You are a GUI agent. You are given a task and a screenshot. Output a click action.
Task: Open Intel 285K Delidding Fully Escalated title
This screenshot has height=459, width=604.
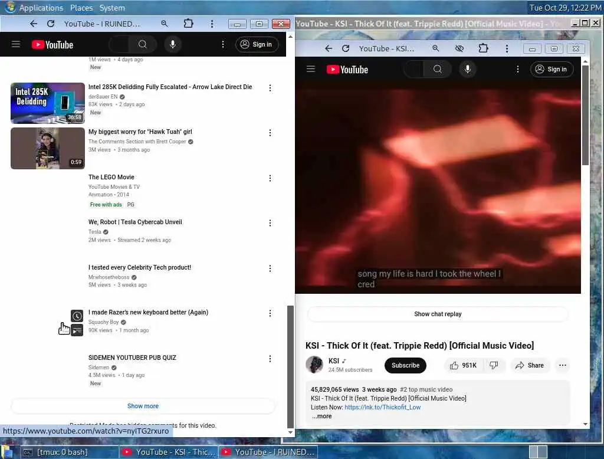click(170, 87)
